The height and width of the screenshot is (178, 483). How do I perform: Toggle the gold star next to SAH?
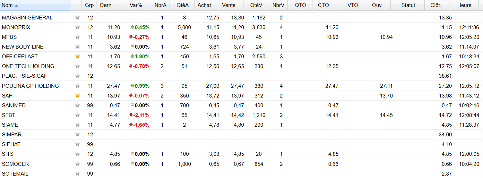click(77, 95)
